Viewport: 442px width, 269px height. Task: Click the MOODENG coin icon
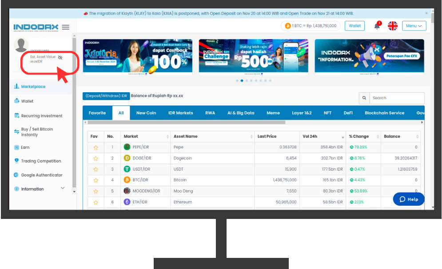tap(127, 191)
